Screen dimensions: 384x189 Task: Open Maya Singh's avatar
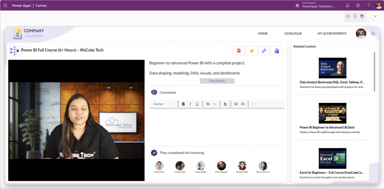(x=201, y=166)
